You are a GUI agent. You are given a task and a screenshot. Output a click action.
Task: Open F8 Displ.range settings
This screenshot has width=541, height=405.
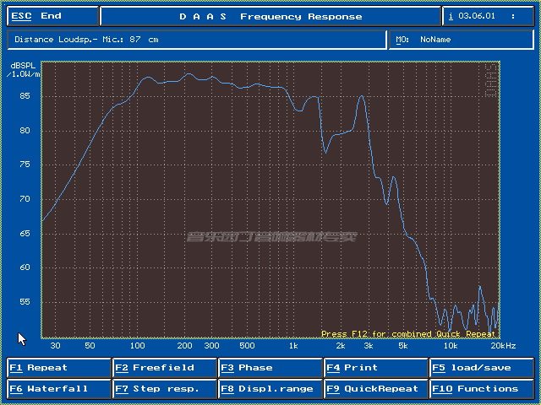(x=270, y=389)
